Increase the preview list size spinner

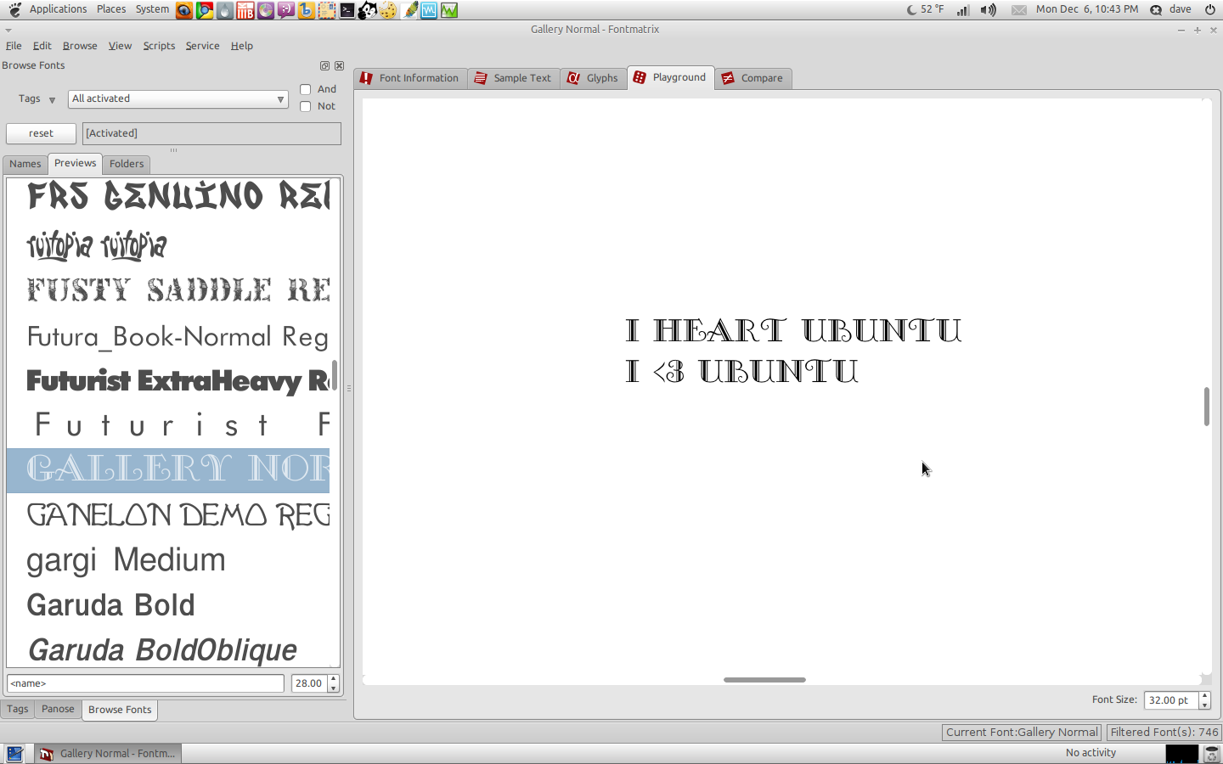pyautogui.click(x=333, y=678)
